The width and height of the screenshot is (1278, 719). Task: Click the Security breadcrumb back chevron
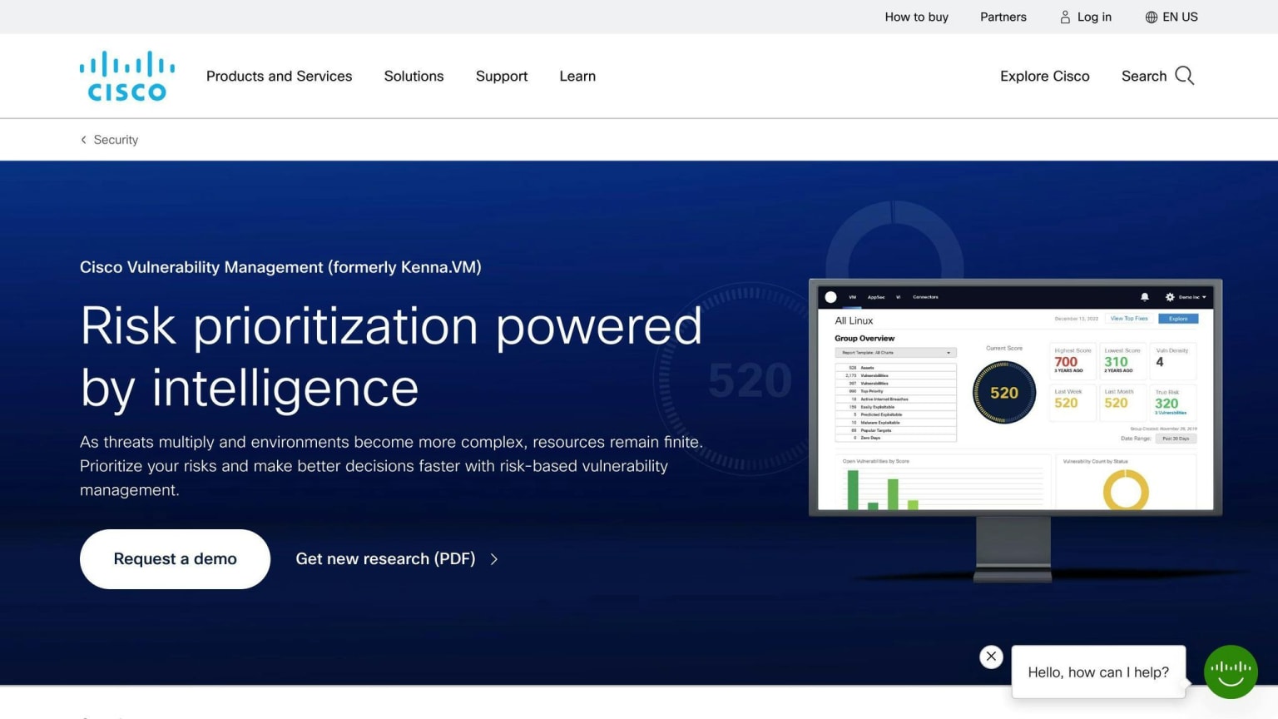pos(83,140)
